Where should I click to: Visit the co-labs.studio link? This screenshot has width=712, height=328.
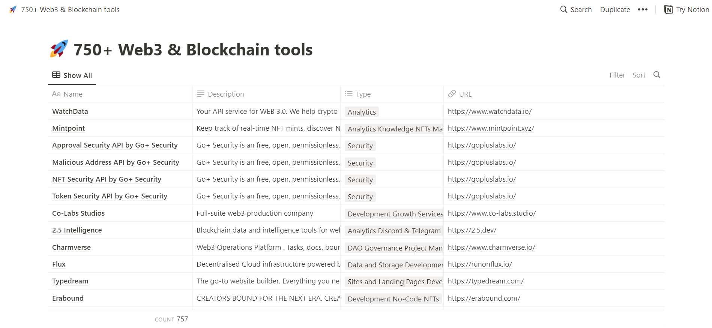pyautogui.click(x=492, y=213)
